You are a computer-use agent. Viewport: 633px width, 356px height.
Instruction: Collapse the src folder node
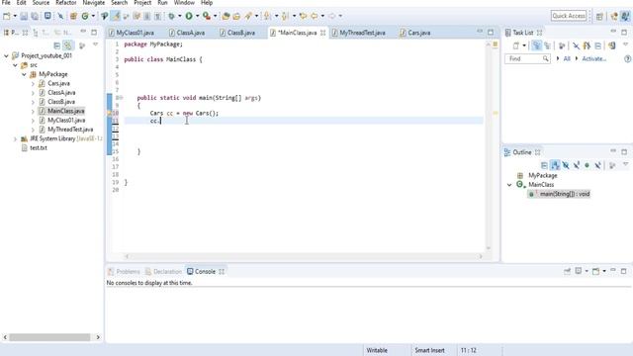click(15, 65)
